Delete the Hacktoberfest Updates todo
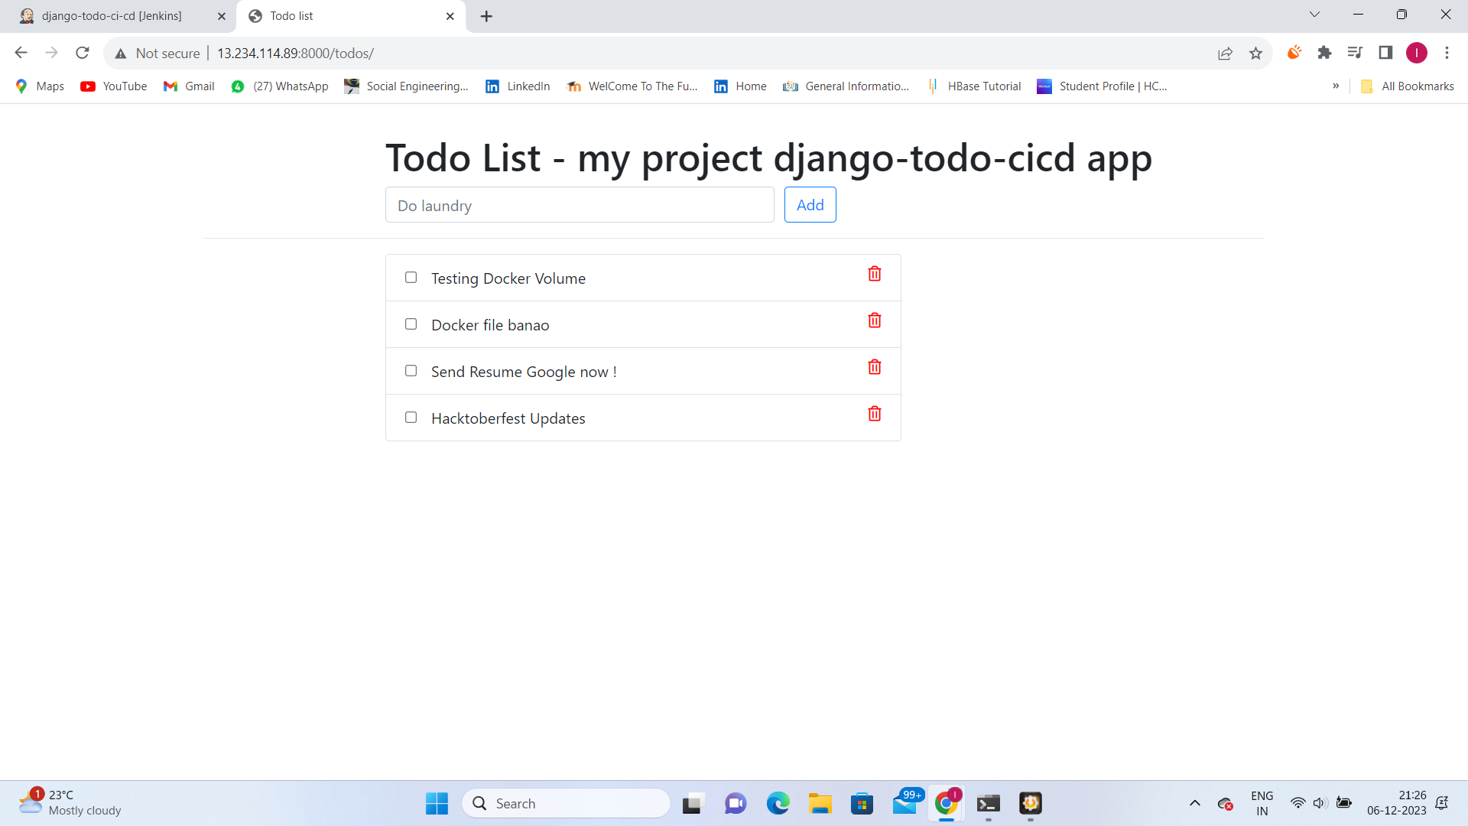Viewport: 1468px width, 826px height. coord(875,414)
